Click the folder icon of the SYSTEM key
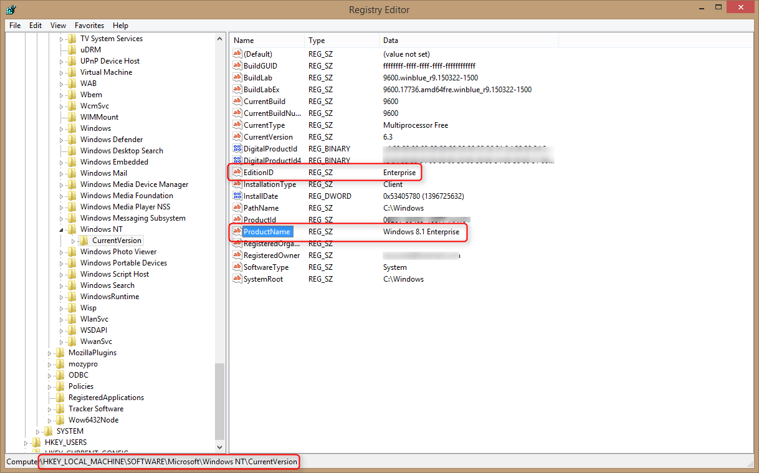This screenshot has height=473, width=759. 49,431
